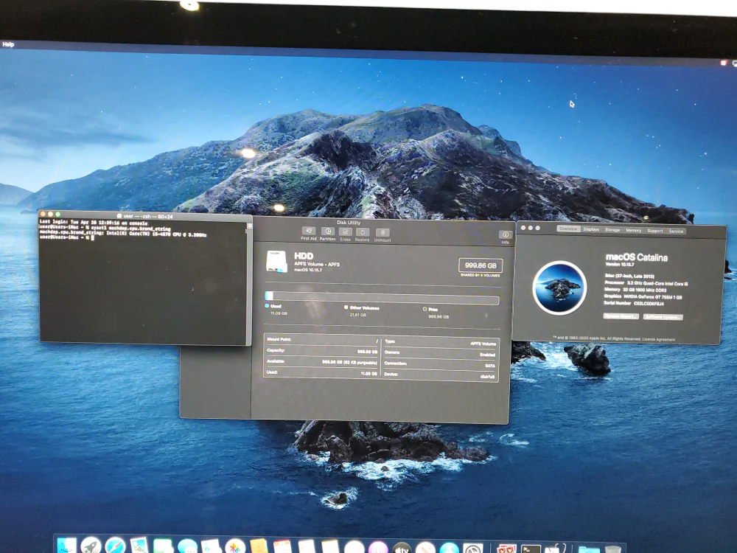Open the Downloads folder in the Dock
Image resolution: width=737 pixels, height=553 pixels.
point(588,549)
